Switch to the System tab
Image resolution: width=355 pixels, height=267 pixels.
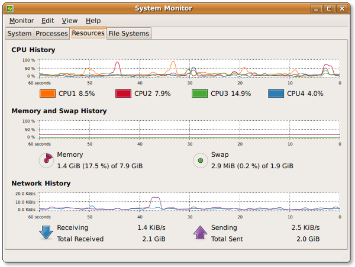pos(20,34)
